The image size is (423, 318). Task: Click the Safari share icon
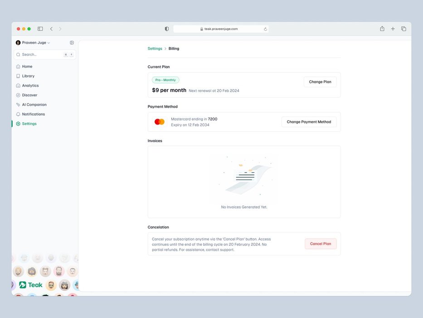pyautogui.click(x=382, y=29)
